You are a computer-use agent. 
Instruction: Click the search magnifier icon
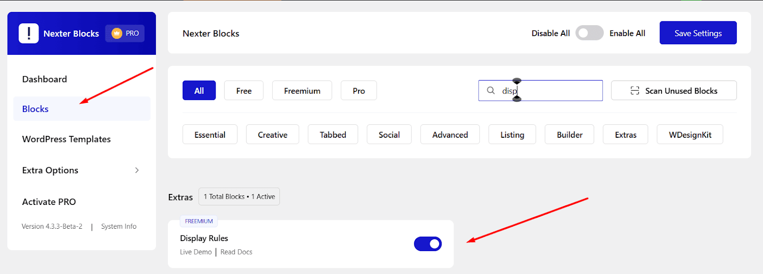(491, 91)
